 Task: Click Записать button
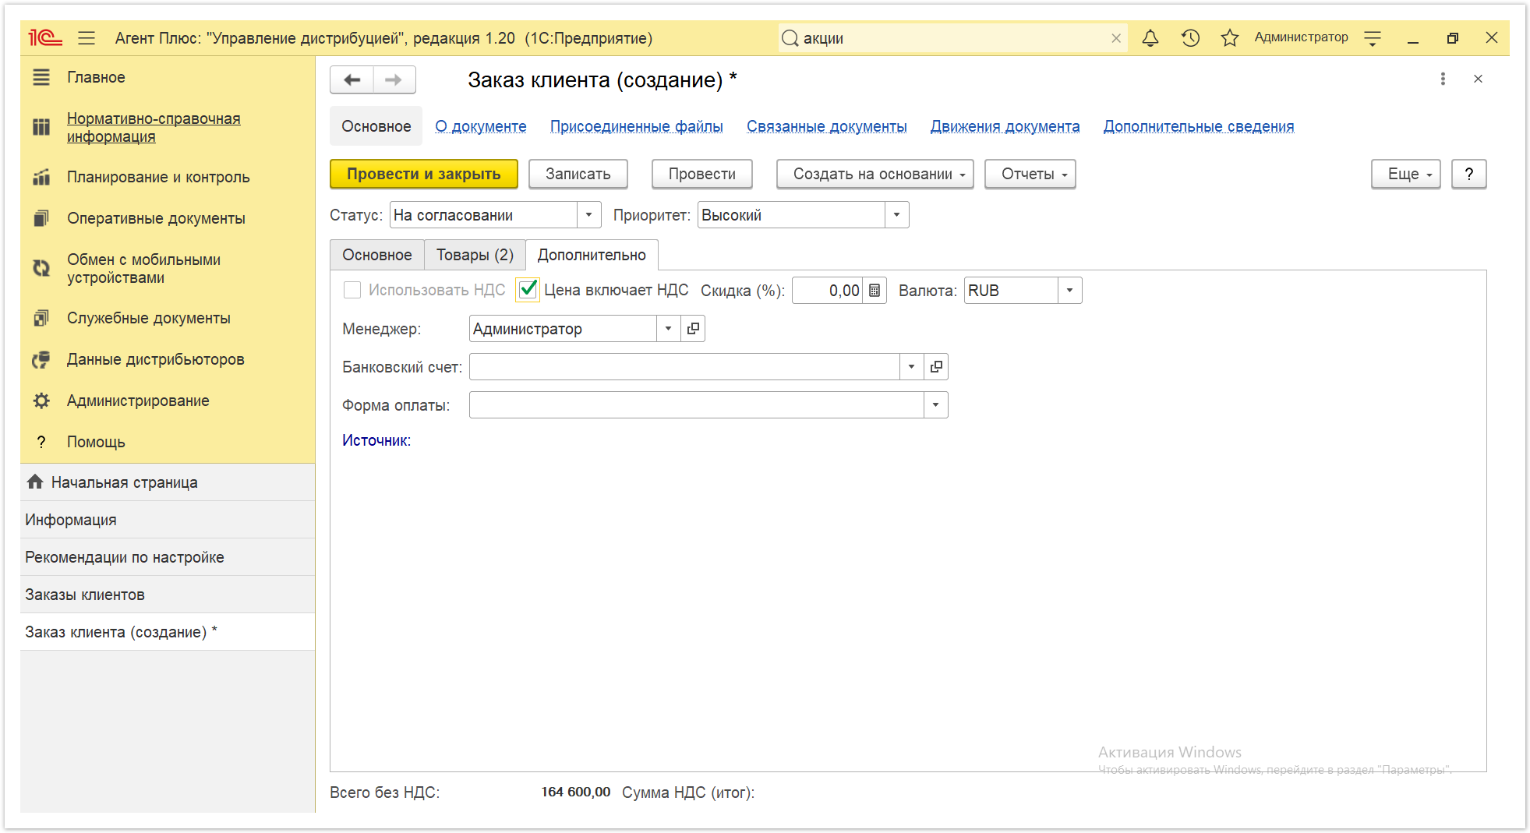(x=578, y=174)
